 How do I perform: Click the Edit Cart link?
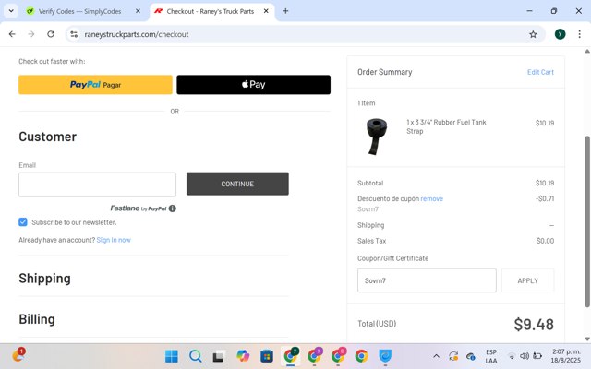pyautogui.click(x=540, y=72)
